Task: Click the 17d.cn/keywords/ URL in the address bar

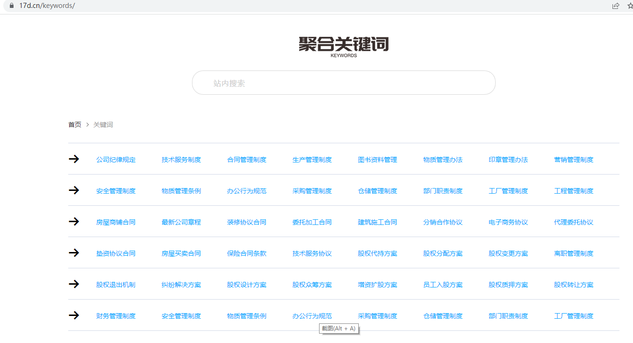Action: point(47,6)
